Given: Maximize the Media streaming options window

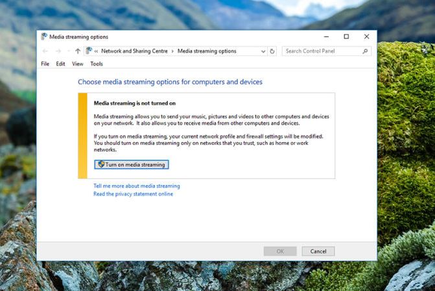Looking at the screenshot, I should tap(346, 37).
